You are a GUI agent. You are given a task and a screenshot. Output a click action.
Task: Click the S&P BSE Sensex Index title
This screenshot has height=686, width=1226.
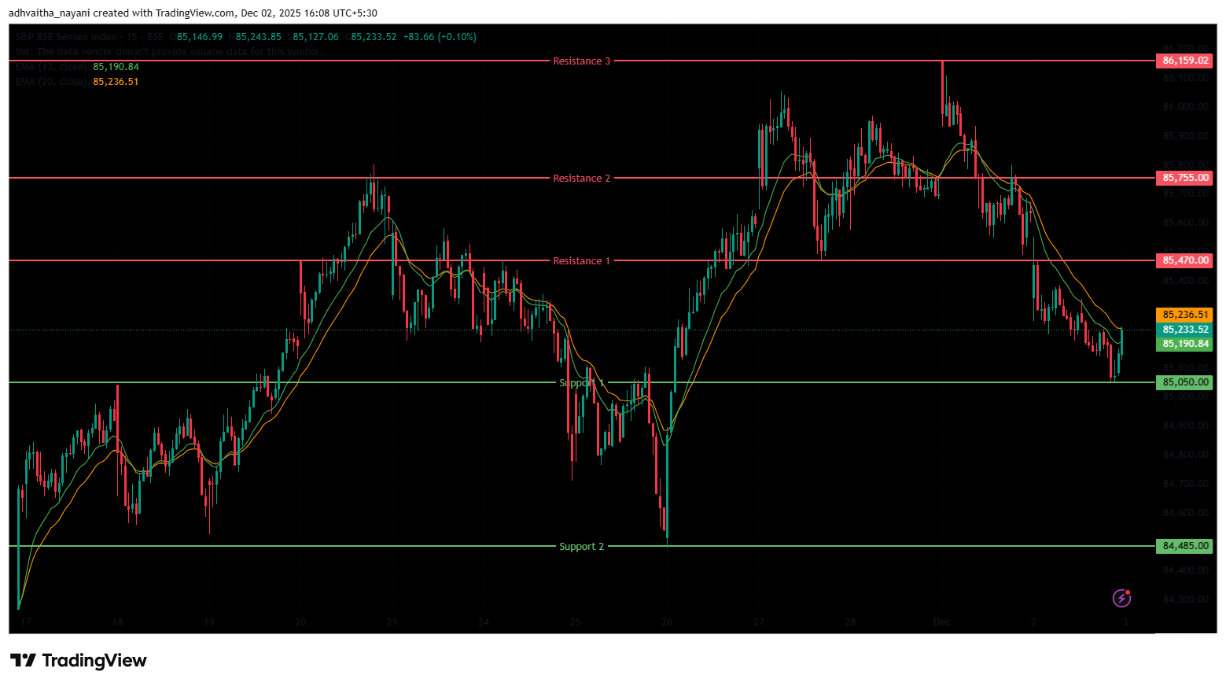coord(66,37)
